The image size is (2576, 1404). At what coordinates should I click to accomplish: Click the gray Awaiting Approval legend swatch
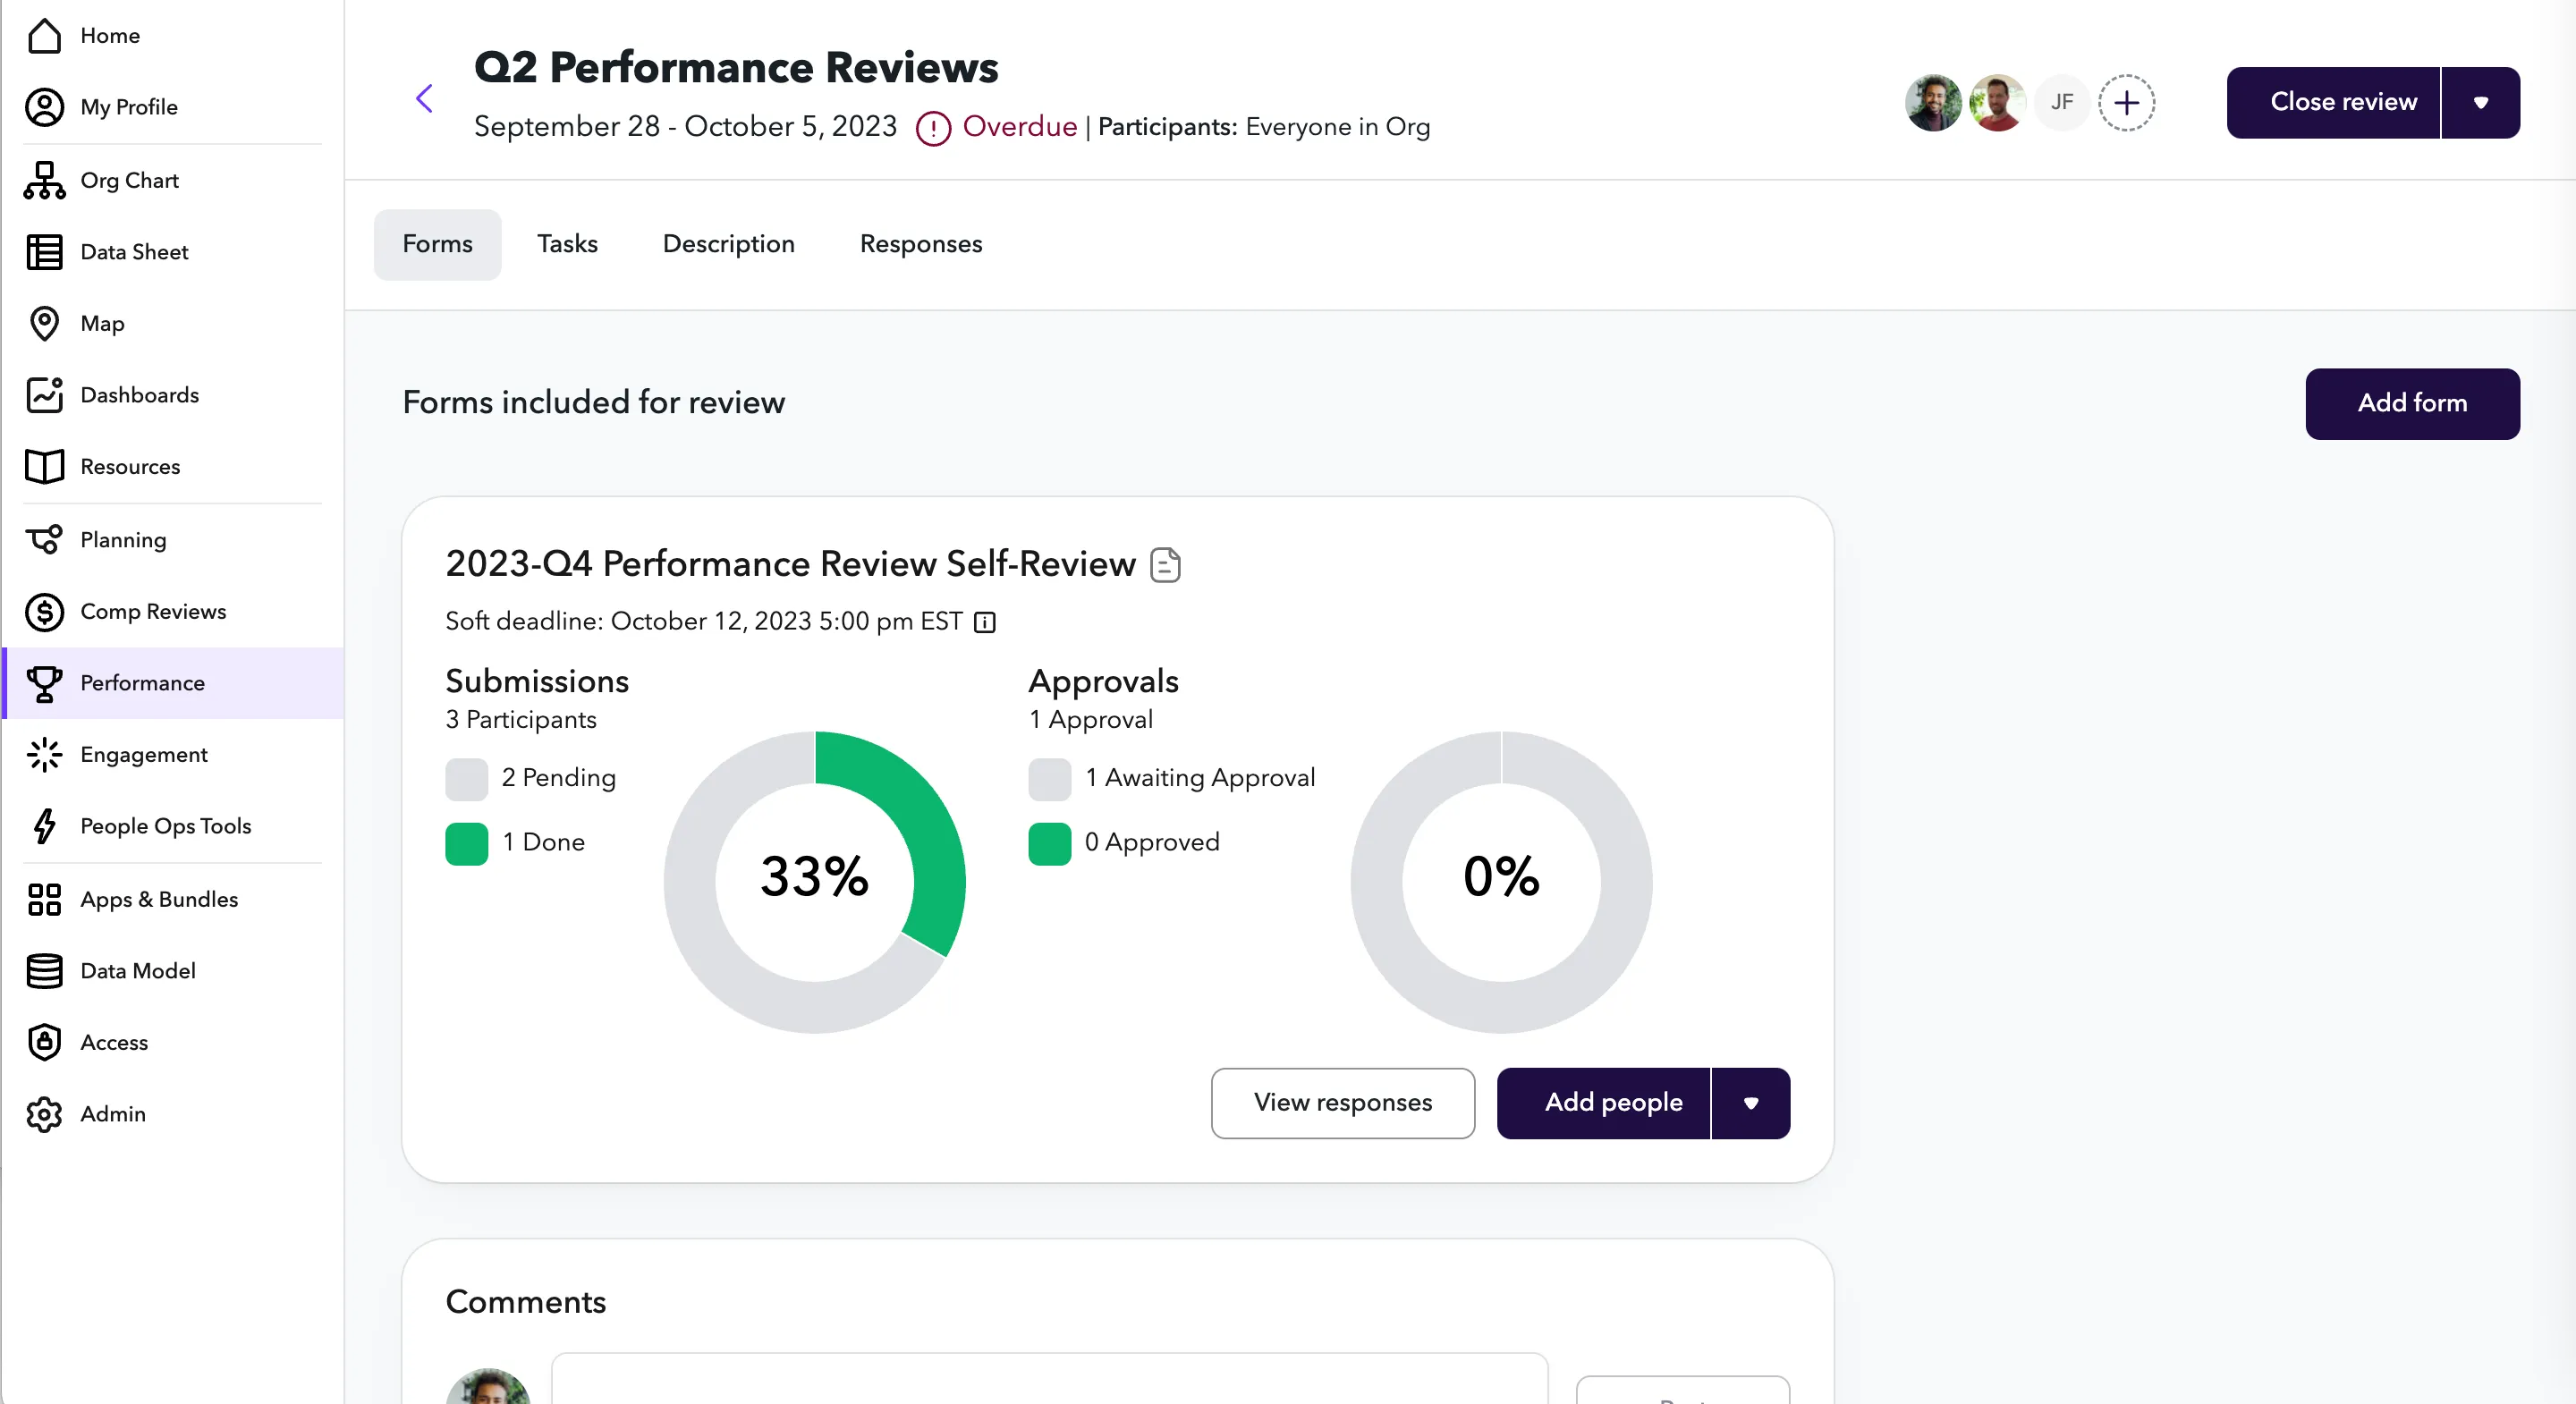pos(1049,779)
